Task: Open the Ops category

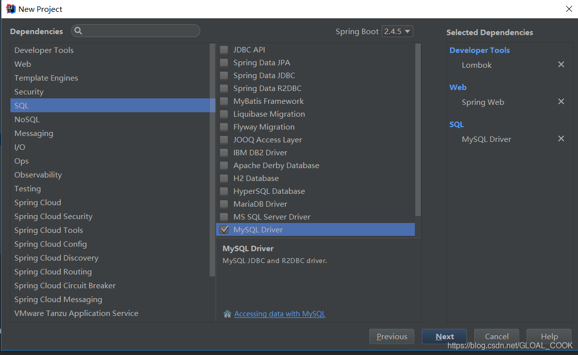Action: point(110,161)
